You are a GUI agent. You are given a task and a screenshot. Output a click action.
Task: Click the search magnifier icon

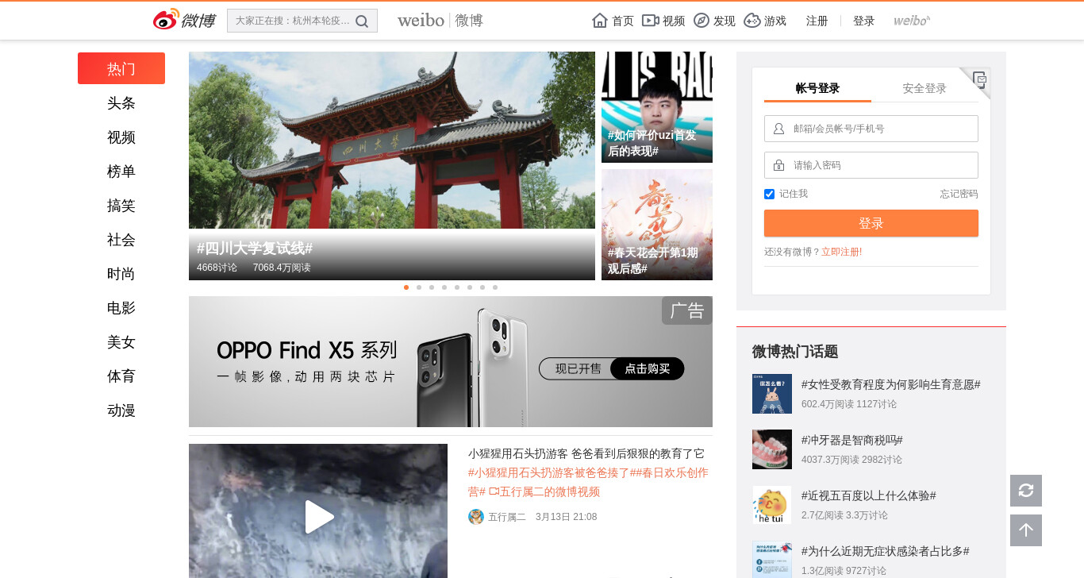pos(362,21)
